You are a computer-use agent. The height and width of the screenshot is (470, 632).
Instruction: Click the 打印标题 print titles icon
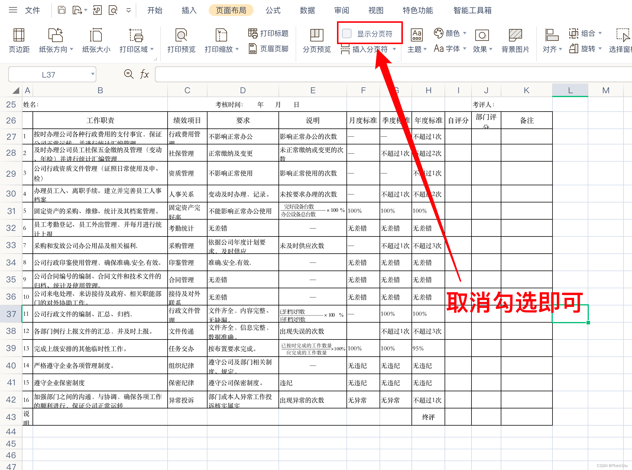(x=252, y=33)
